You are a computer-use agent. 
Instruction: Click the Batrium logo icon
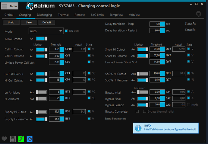pyautogui.click(x=30, y=6)
